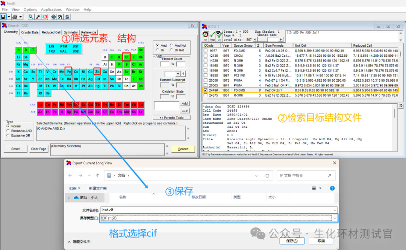Click the Save floppy disk toolbar icon

3,17
